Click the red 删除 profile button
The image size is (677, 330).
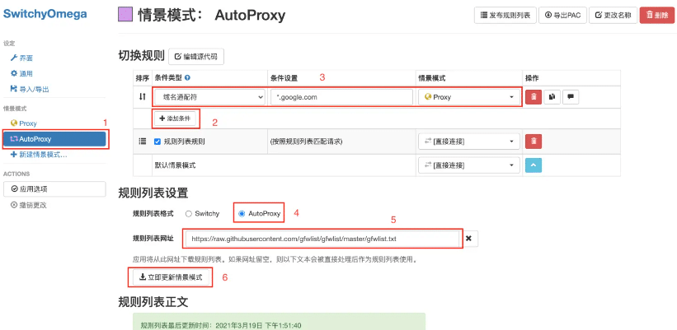coord(656,15)
